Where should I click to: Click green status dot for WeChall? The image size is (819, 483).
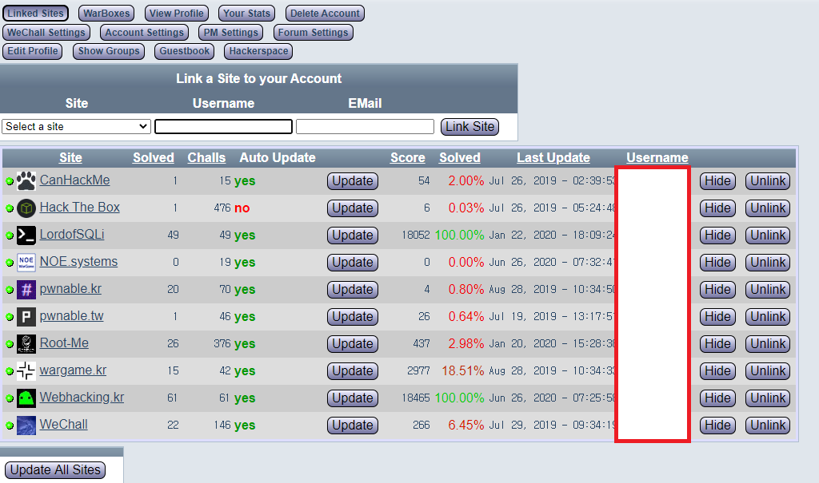[x=10, y=426]
